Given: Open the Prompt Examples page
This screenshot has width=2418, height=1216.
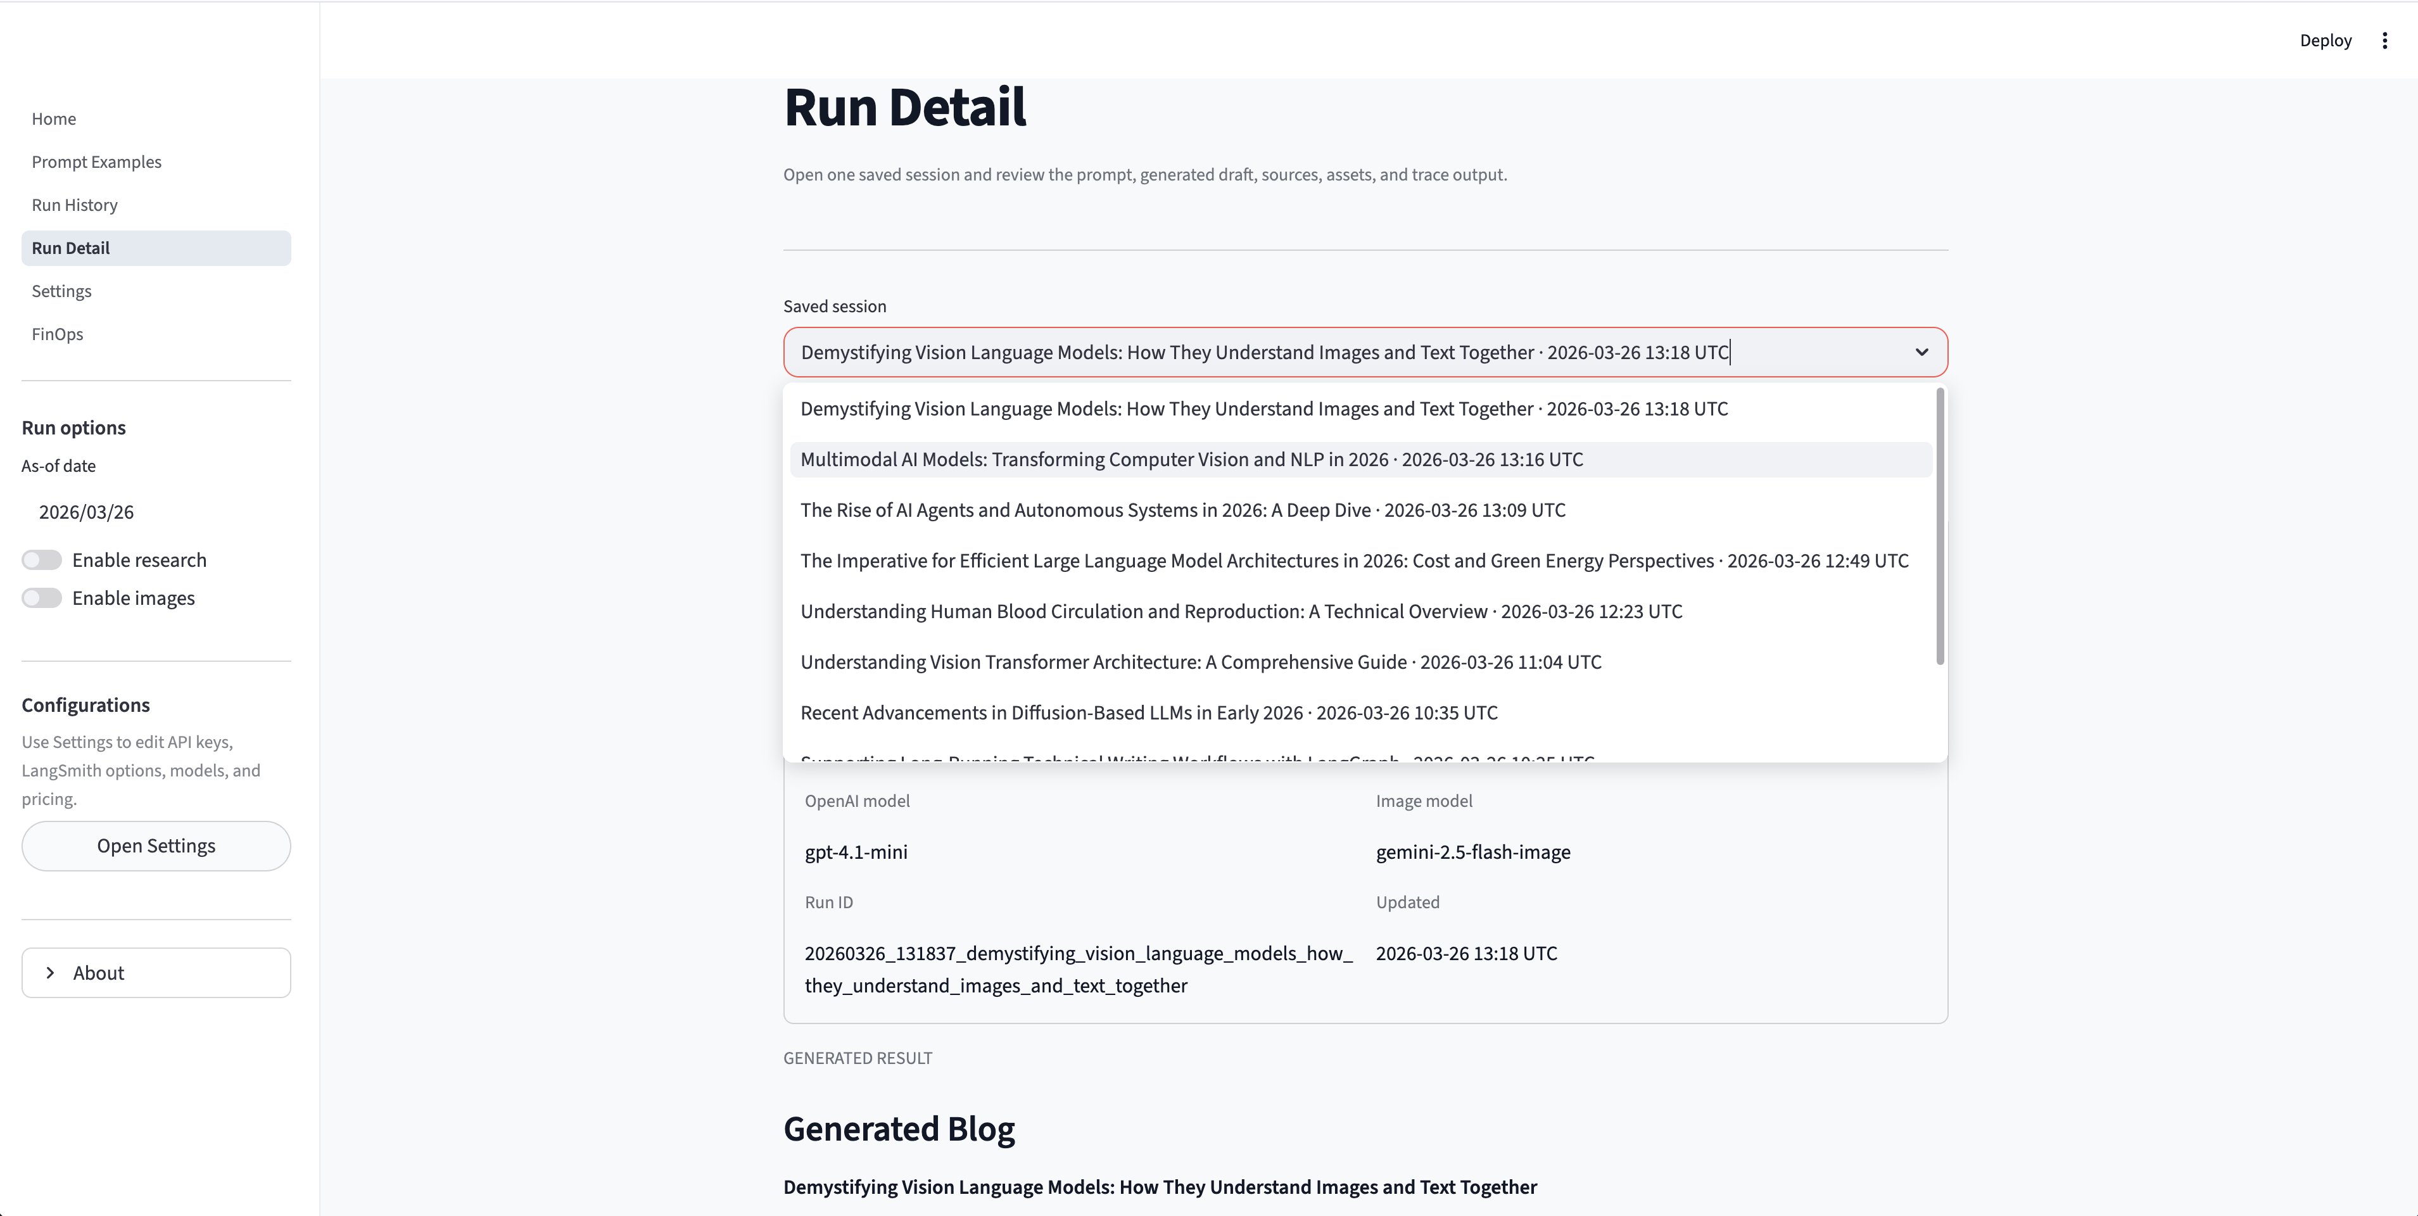Looking at the screenshot, I should (x=96, y=161).
